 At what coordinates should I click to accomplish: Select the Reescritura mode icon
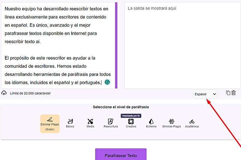(x=111, y=123)
